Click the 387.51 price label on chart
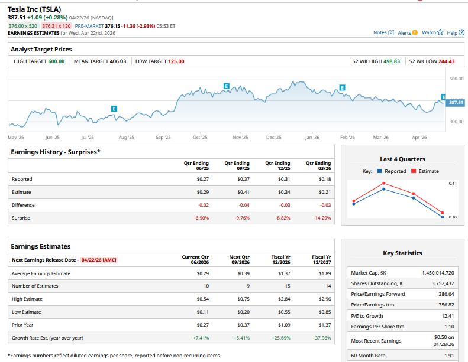 (456, 103)
